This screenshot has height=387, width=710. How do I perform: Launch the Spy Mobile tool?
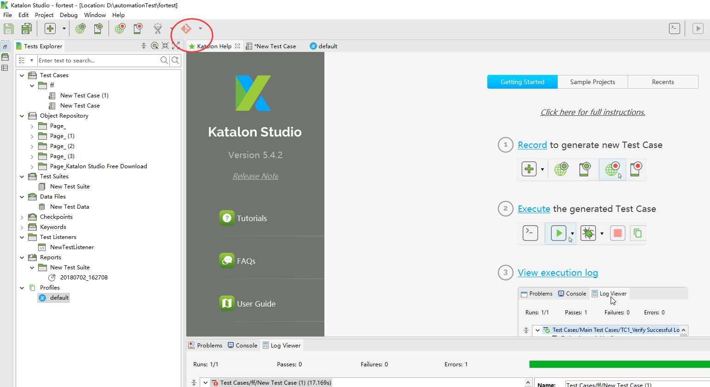click(x=98, y=28)
